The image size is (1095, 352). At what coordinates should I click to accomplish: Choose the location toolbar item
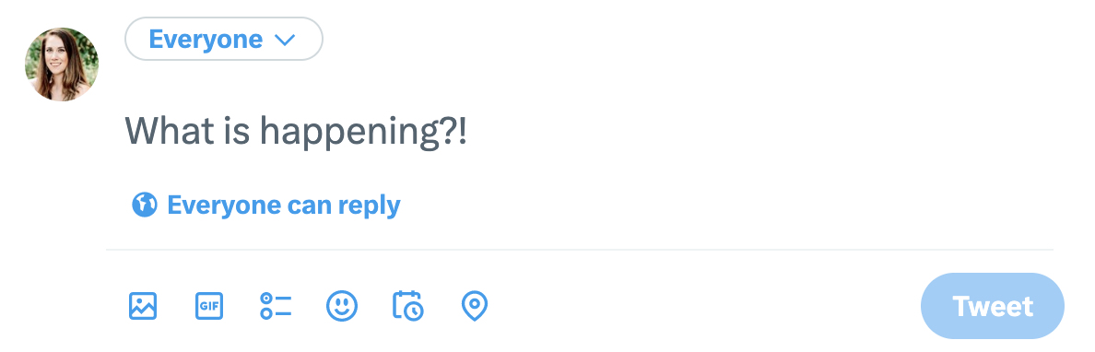[475, 306]
